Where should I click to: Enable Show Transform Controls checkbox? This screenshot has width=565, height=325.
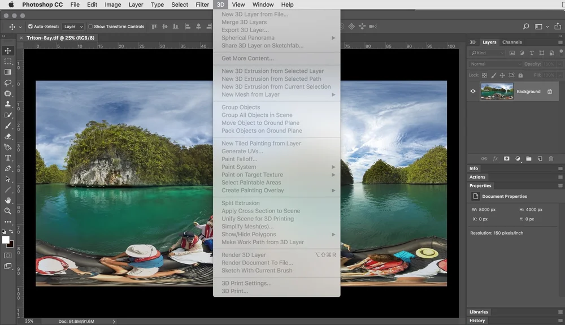[x=90, y=27]
